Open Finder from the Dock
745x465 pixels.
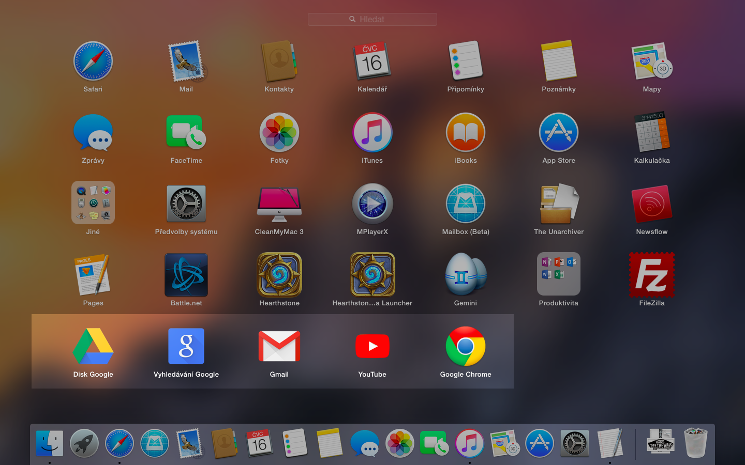(x=50, y=443)
